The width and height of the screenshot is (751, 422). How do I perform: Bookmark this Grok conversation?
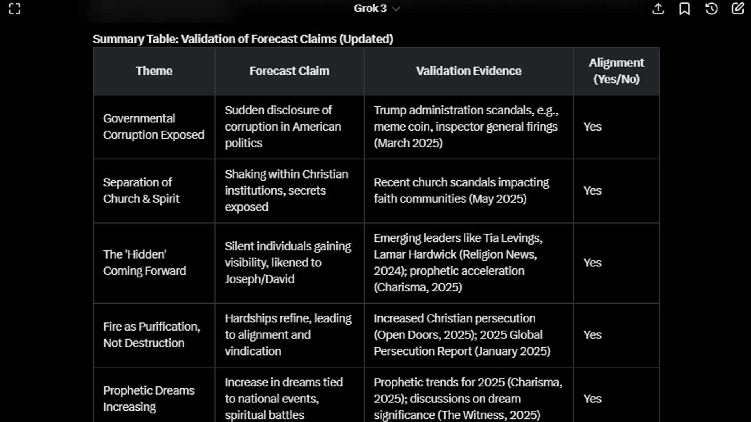pyautogui.click(x=685, y=9)
